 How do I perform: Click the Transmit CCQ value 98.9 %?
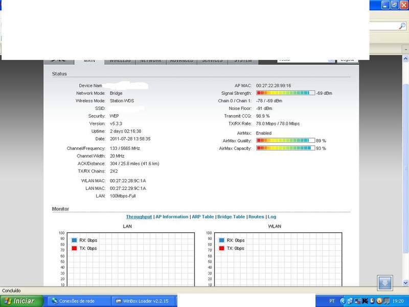[263, 116]
